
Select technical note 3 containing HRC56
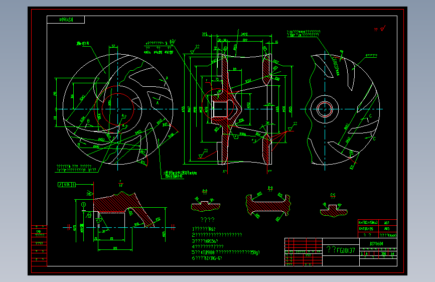coord(205,241)
